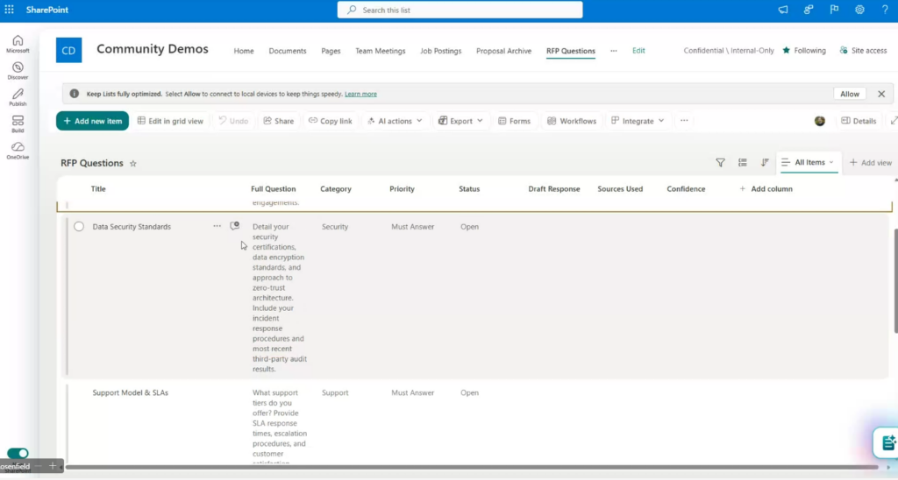Toggle the green switch at bottom left

pos(18,454)
